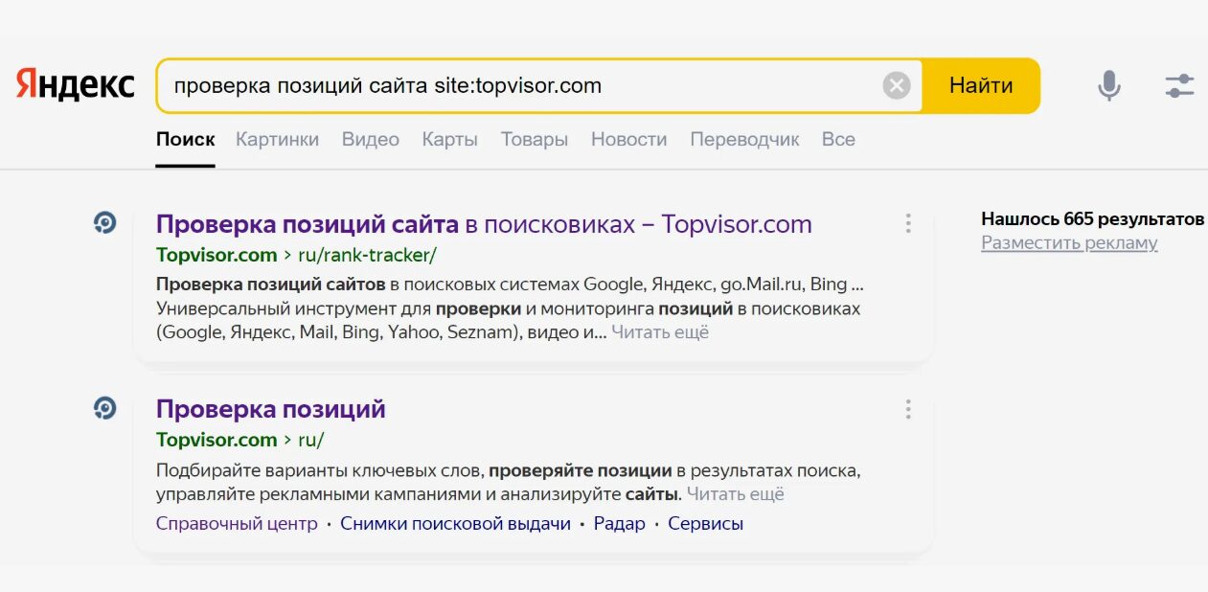
Task: Open the Радар sitelink
Action: click(x=619, y=524)
